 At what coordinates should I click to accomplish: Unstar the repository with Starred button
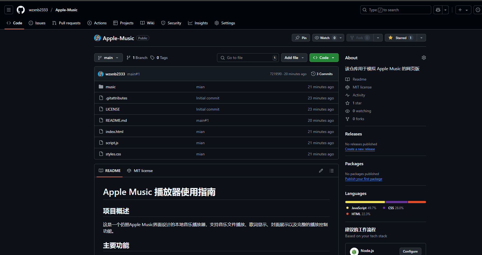pos(401,38)
